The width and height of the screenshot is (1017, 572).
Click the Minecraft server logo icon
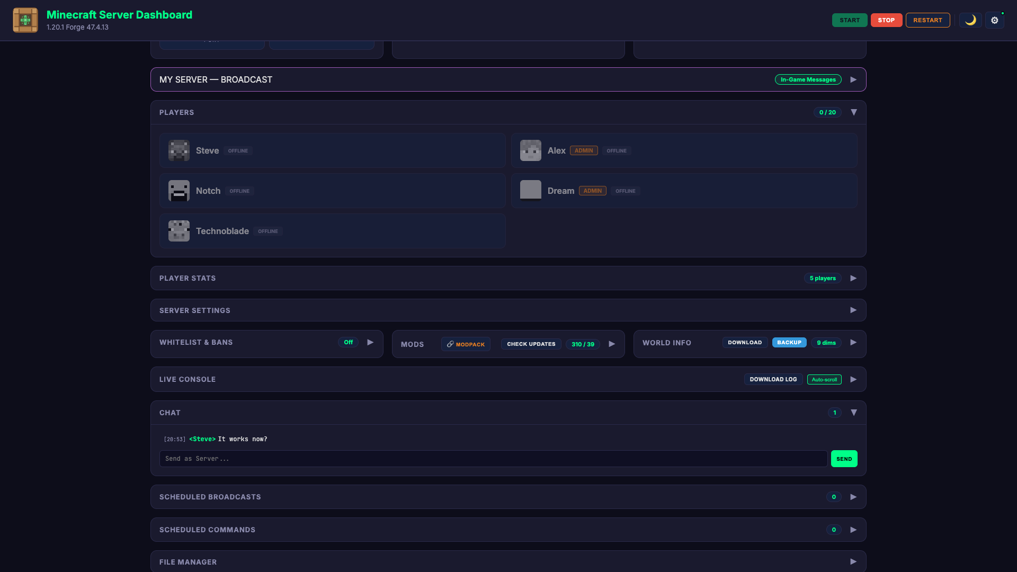coord(25,20)
